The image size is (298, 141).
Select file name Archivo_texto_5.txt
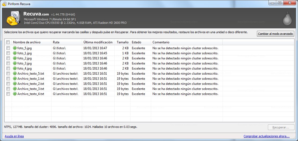[x=31, y=74]
